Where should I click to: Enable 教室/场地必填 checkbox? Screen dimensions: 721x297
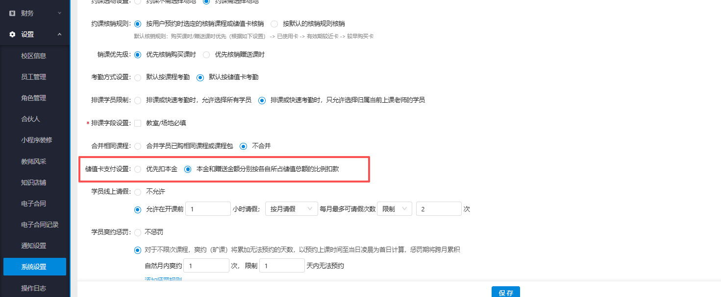pyautogui.click(x=138, y=123)
